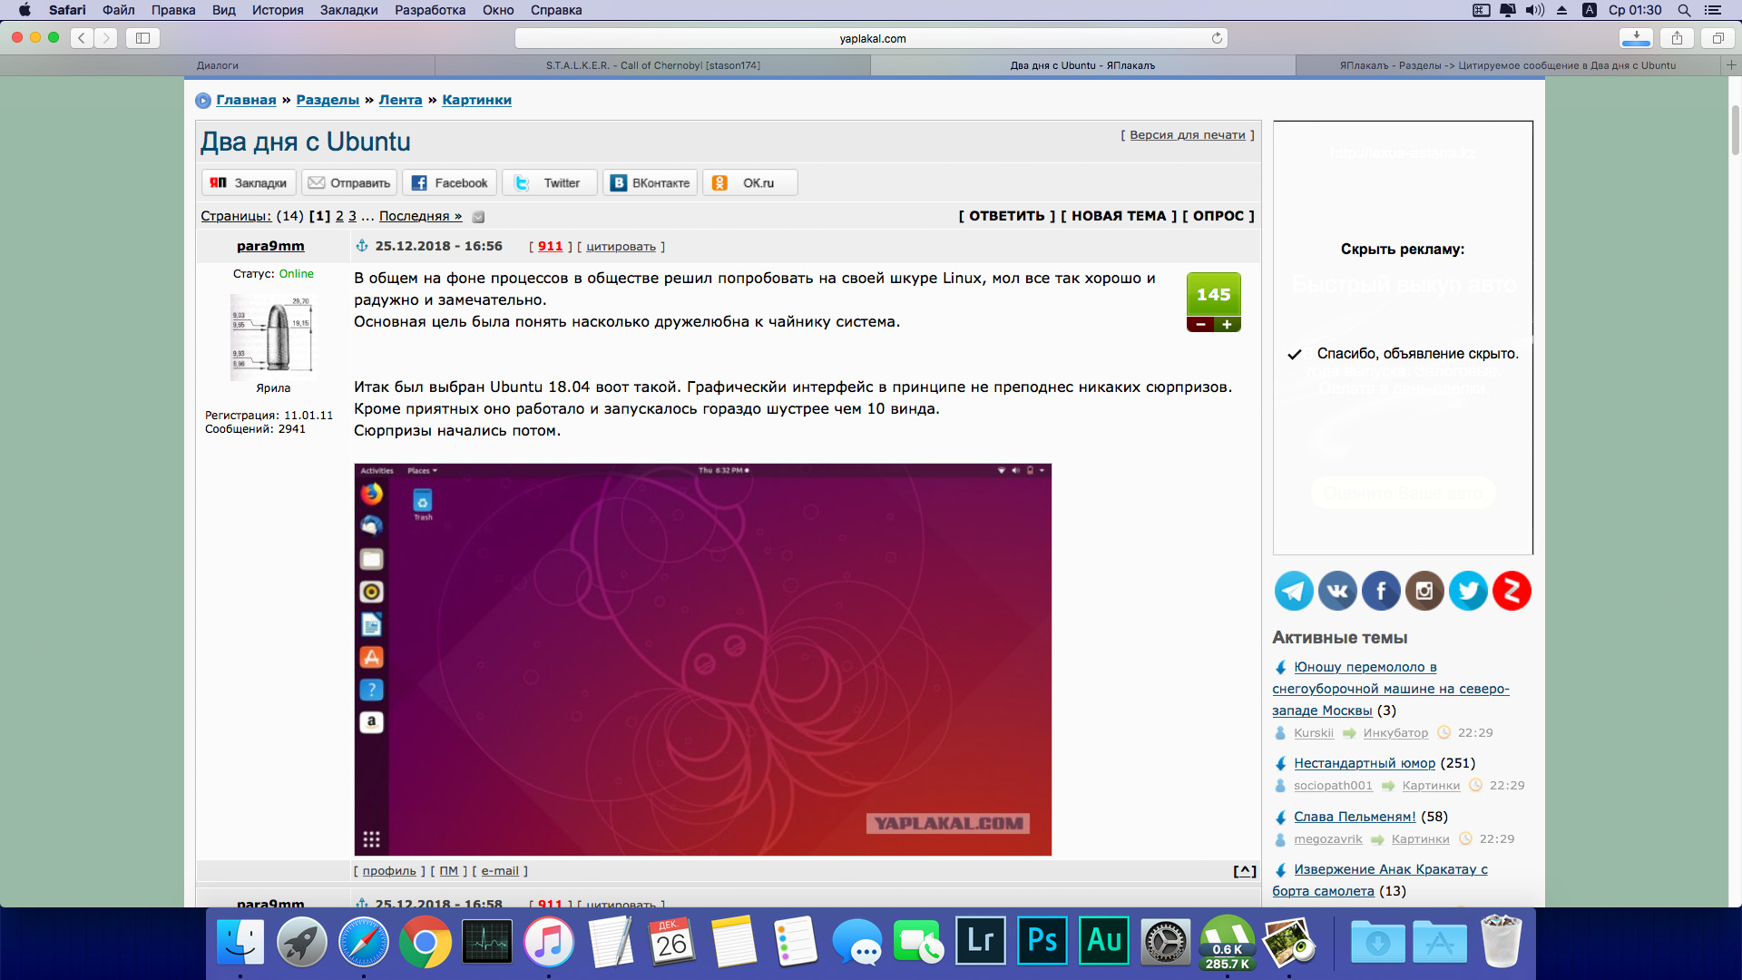Open Spotlight search in the menu bar

(x=1684, y=10)
